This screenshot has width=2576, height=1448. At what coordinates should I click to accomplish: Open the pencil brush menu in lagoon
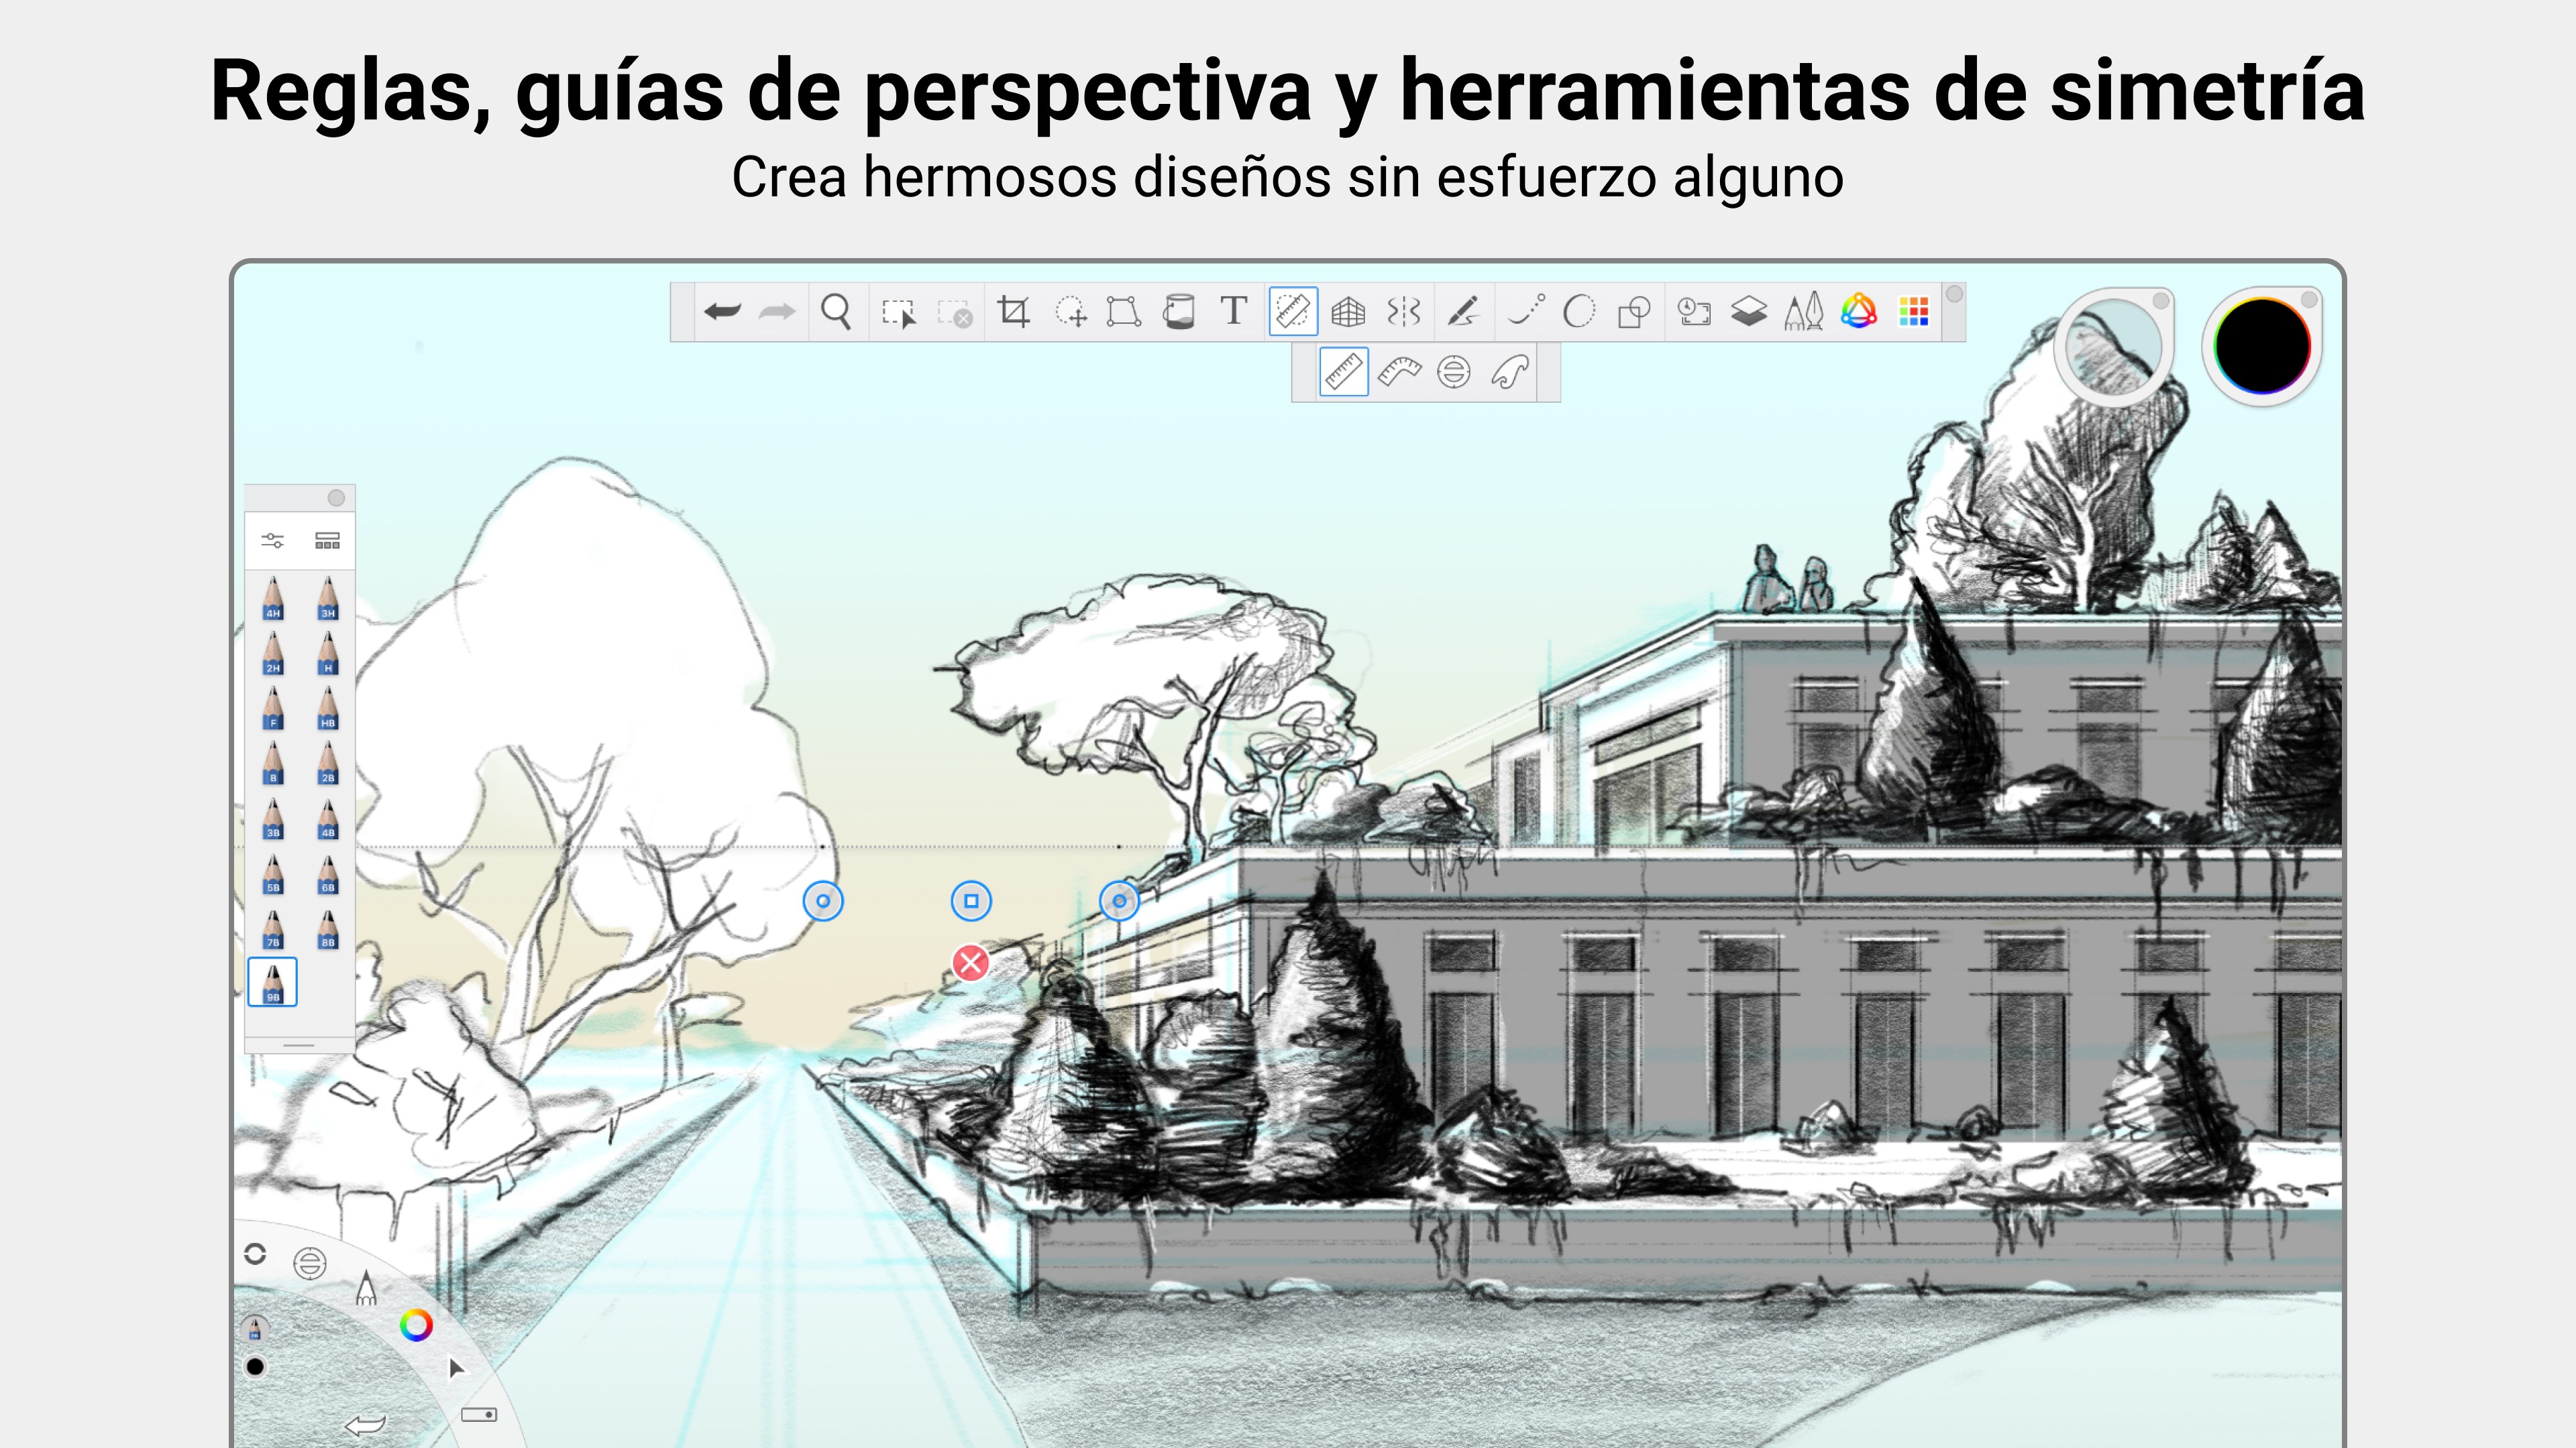pyautogui.click(x=366, y=1288)
